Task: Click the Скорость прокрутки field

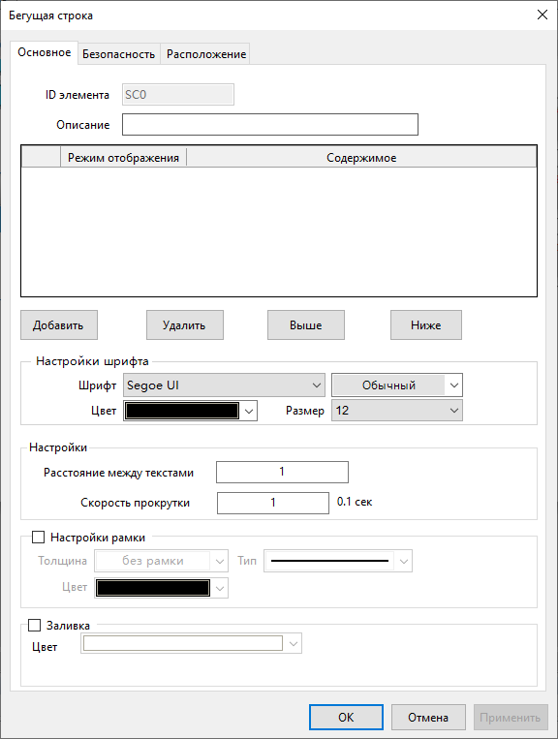Action: (x=273, y=503)
